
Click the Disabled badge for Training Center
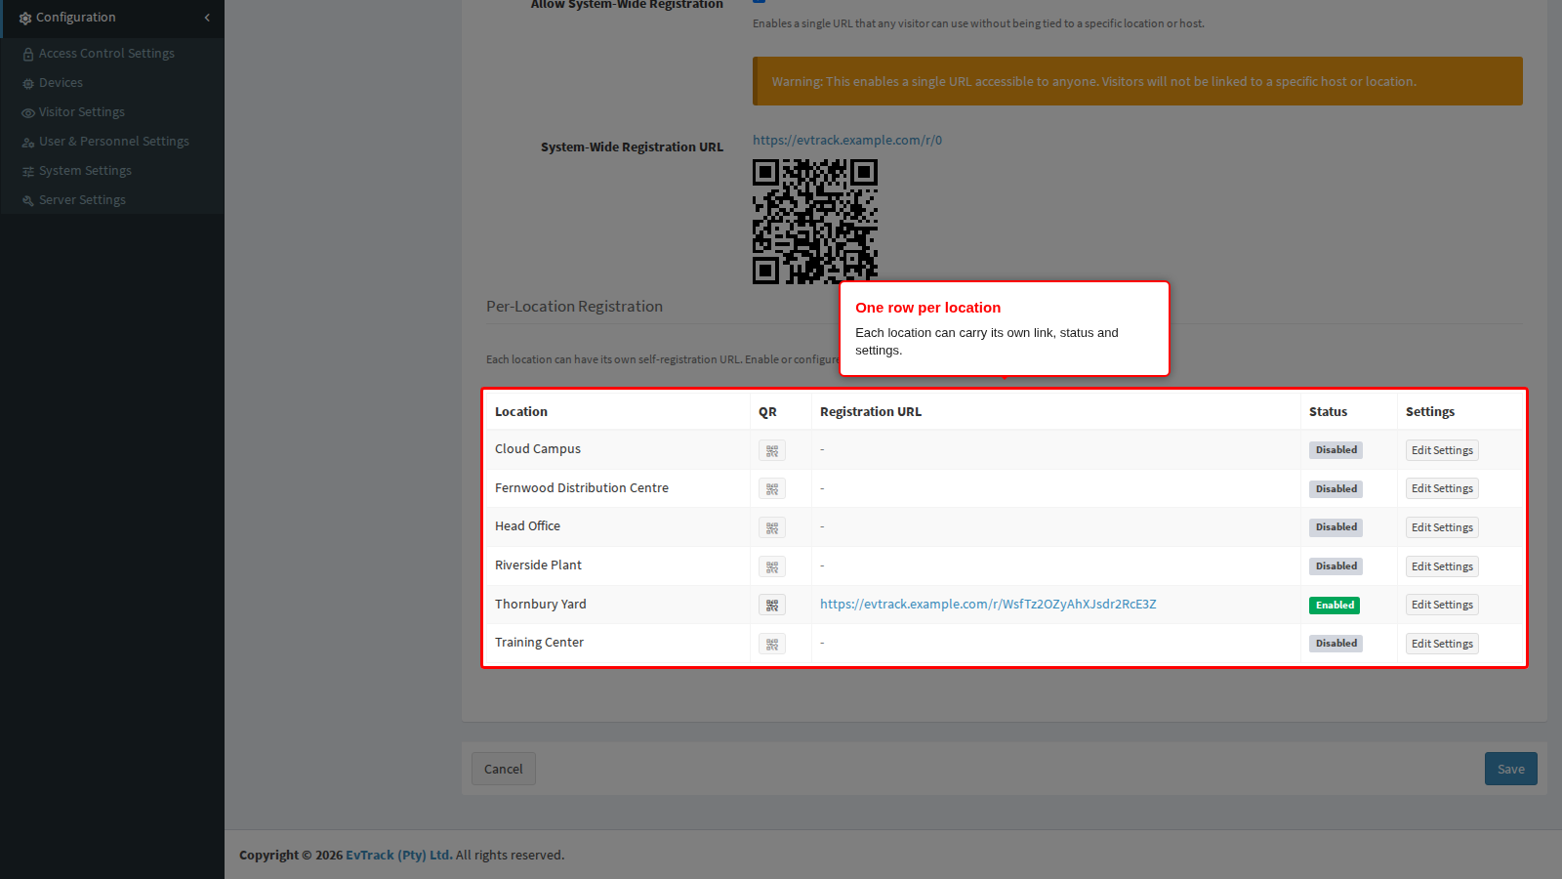pyautogui.click(x=1336, y=644)
